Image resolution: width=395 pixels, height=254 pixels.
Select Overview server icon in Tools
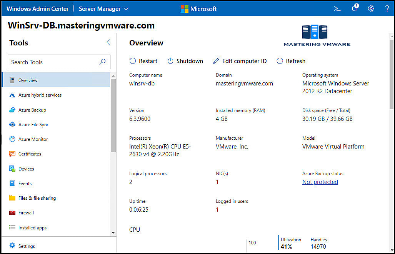click(x=12, y=80)
